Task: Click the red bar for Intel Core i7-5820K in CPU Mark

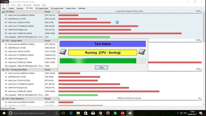Action: pos(120,34)
